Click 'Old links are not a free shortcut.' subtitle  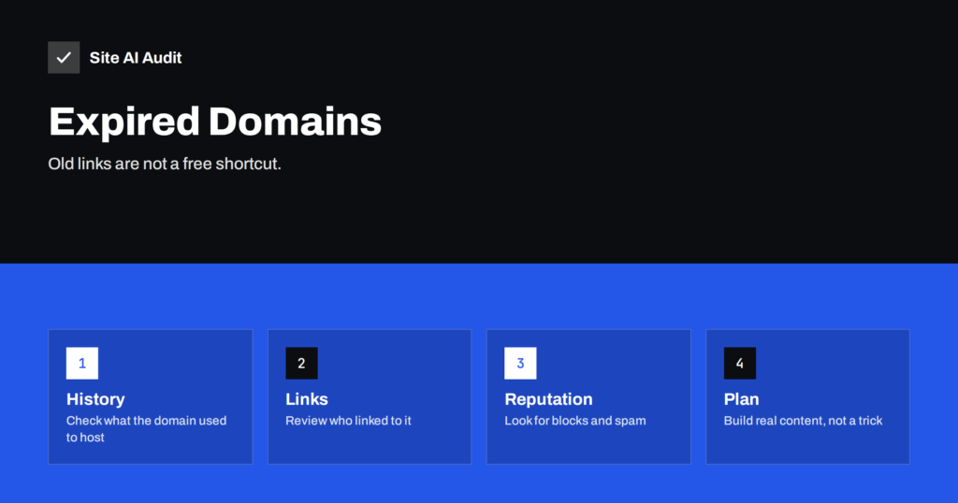pyautogui.click(x=165, y=164)
